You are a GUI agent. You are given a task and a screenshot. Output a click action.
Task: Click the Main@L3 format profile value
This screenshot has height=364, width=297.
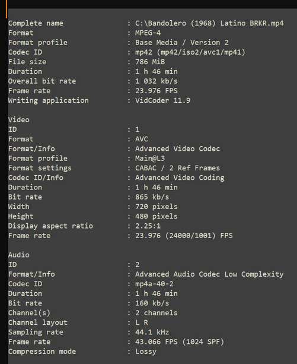pyautogui.click(x=150, y=159)
